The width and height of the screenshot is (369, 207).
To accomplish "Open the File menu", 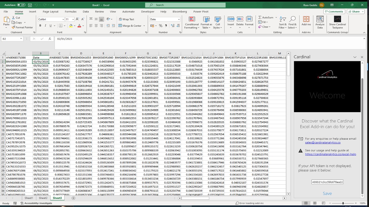I will [6, 12].
